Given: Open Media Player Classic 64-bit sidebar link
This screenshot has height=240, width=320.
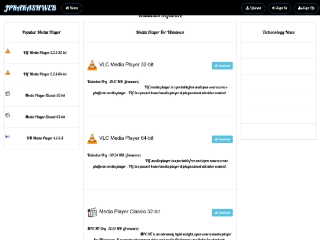Looking at the screenshot, I should coord(45,117).
